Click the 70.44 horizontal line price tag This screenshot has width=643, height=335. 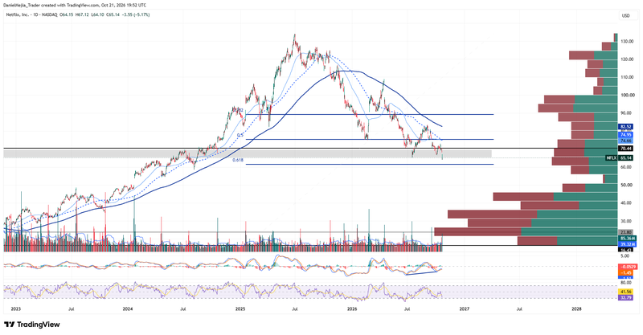tap(626, 149)
